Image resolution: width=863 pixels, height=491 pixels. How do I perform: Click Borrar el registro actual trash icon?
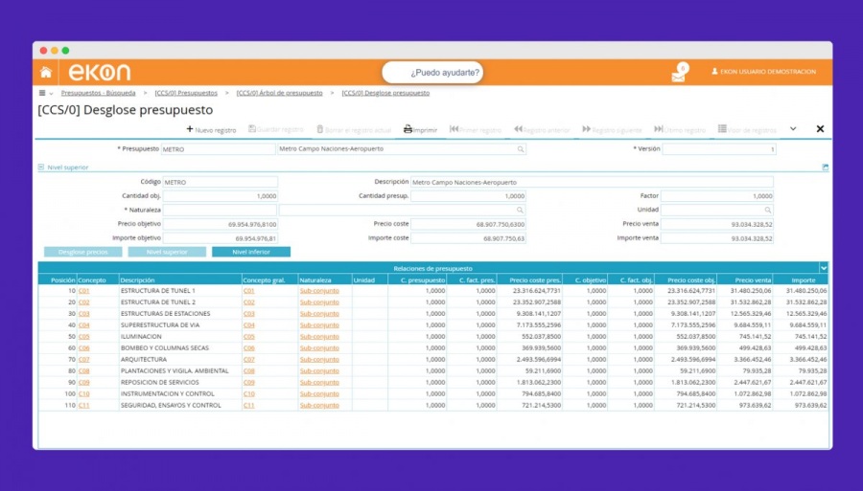319,129
